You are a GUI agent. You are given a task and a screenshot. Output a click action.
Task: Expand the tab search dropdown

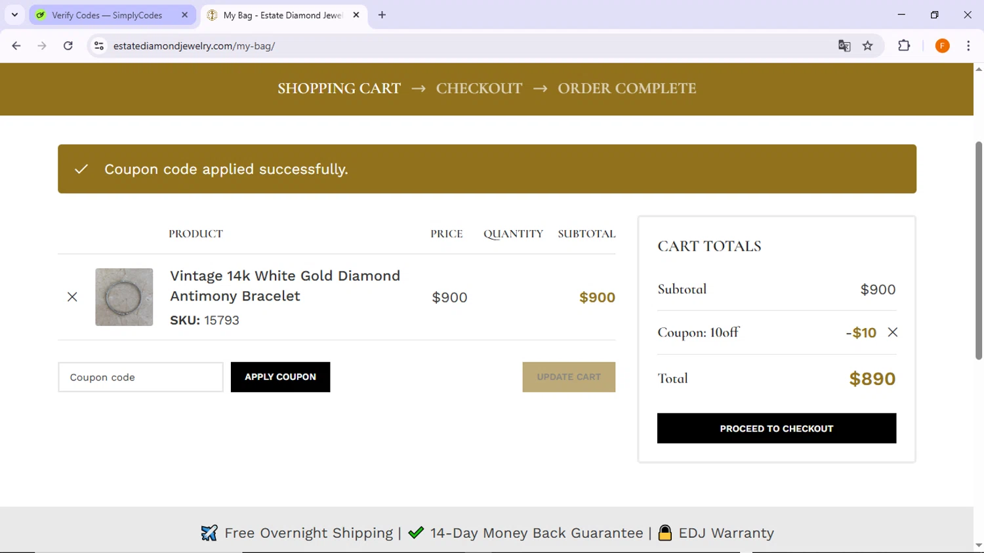14,14
